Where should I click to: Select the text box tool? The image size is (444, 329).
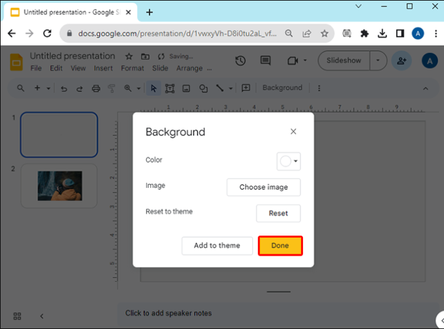[x=170, y=88]
